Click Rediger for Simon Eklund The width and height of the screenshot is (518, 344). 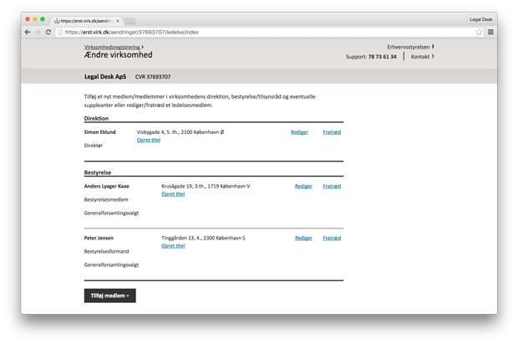[299, 132]
